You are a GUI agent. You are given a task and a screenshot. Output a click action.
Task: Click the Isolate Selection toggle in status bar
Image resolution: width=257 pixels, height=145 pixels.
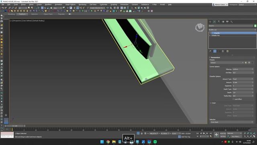point(138,133)
